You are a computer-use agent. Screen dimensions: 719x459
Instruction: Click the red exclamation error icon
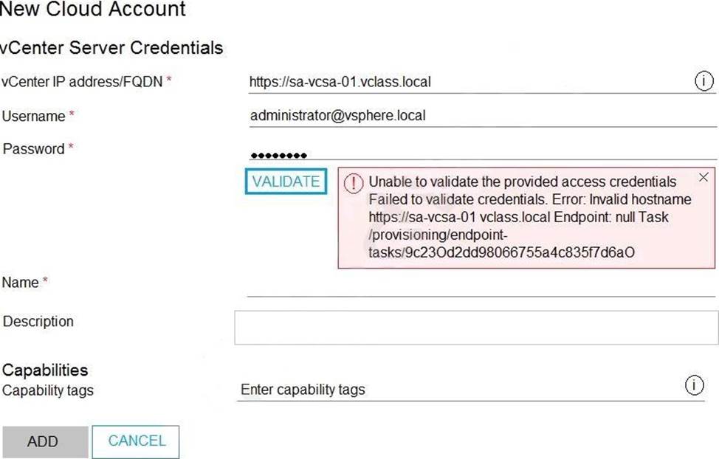point(354,184)
